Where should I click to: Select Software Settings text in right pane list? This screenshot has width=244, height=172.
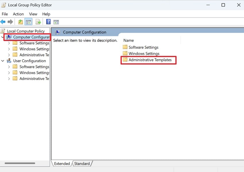click(x=144, y=47)
